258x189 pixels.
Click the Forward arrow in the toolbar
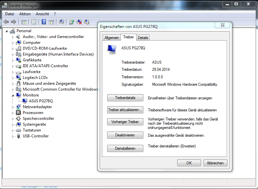coord(13,22)
